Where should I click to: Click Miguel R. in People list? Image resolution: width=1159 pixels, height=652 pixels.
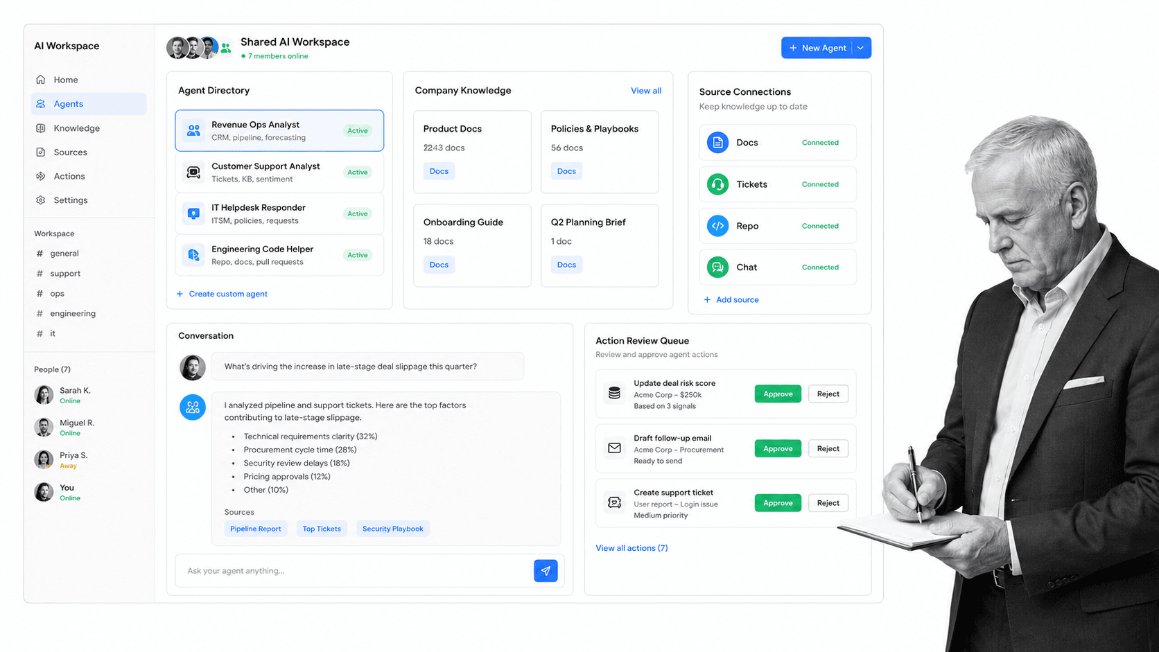[66, 428]
